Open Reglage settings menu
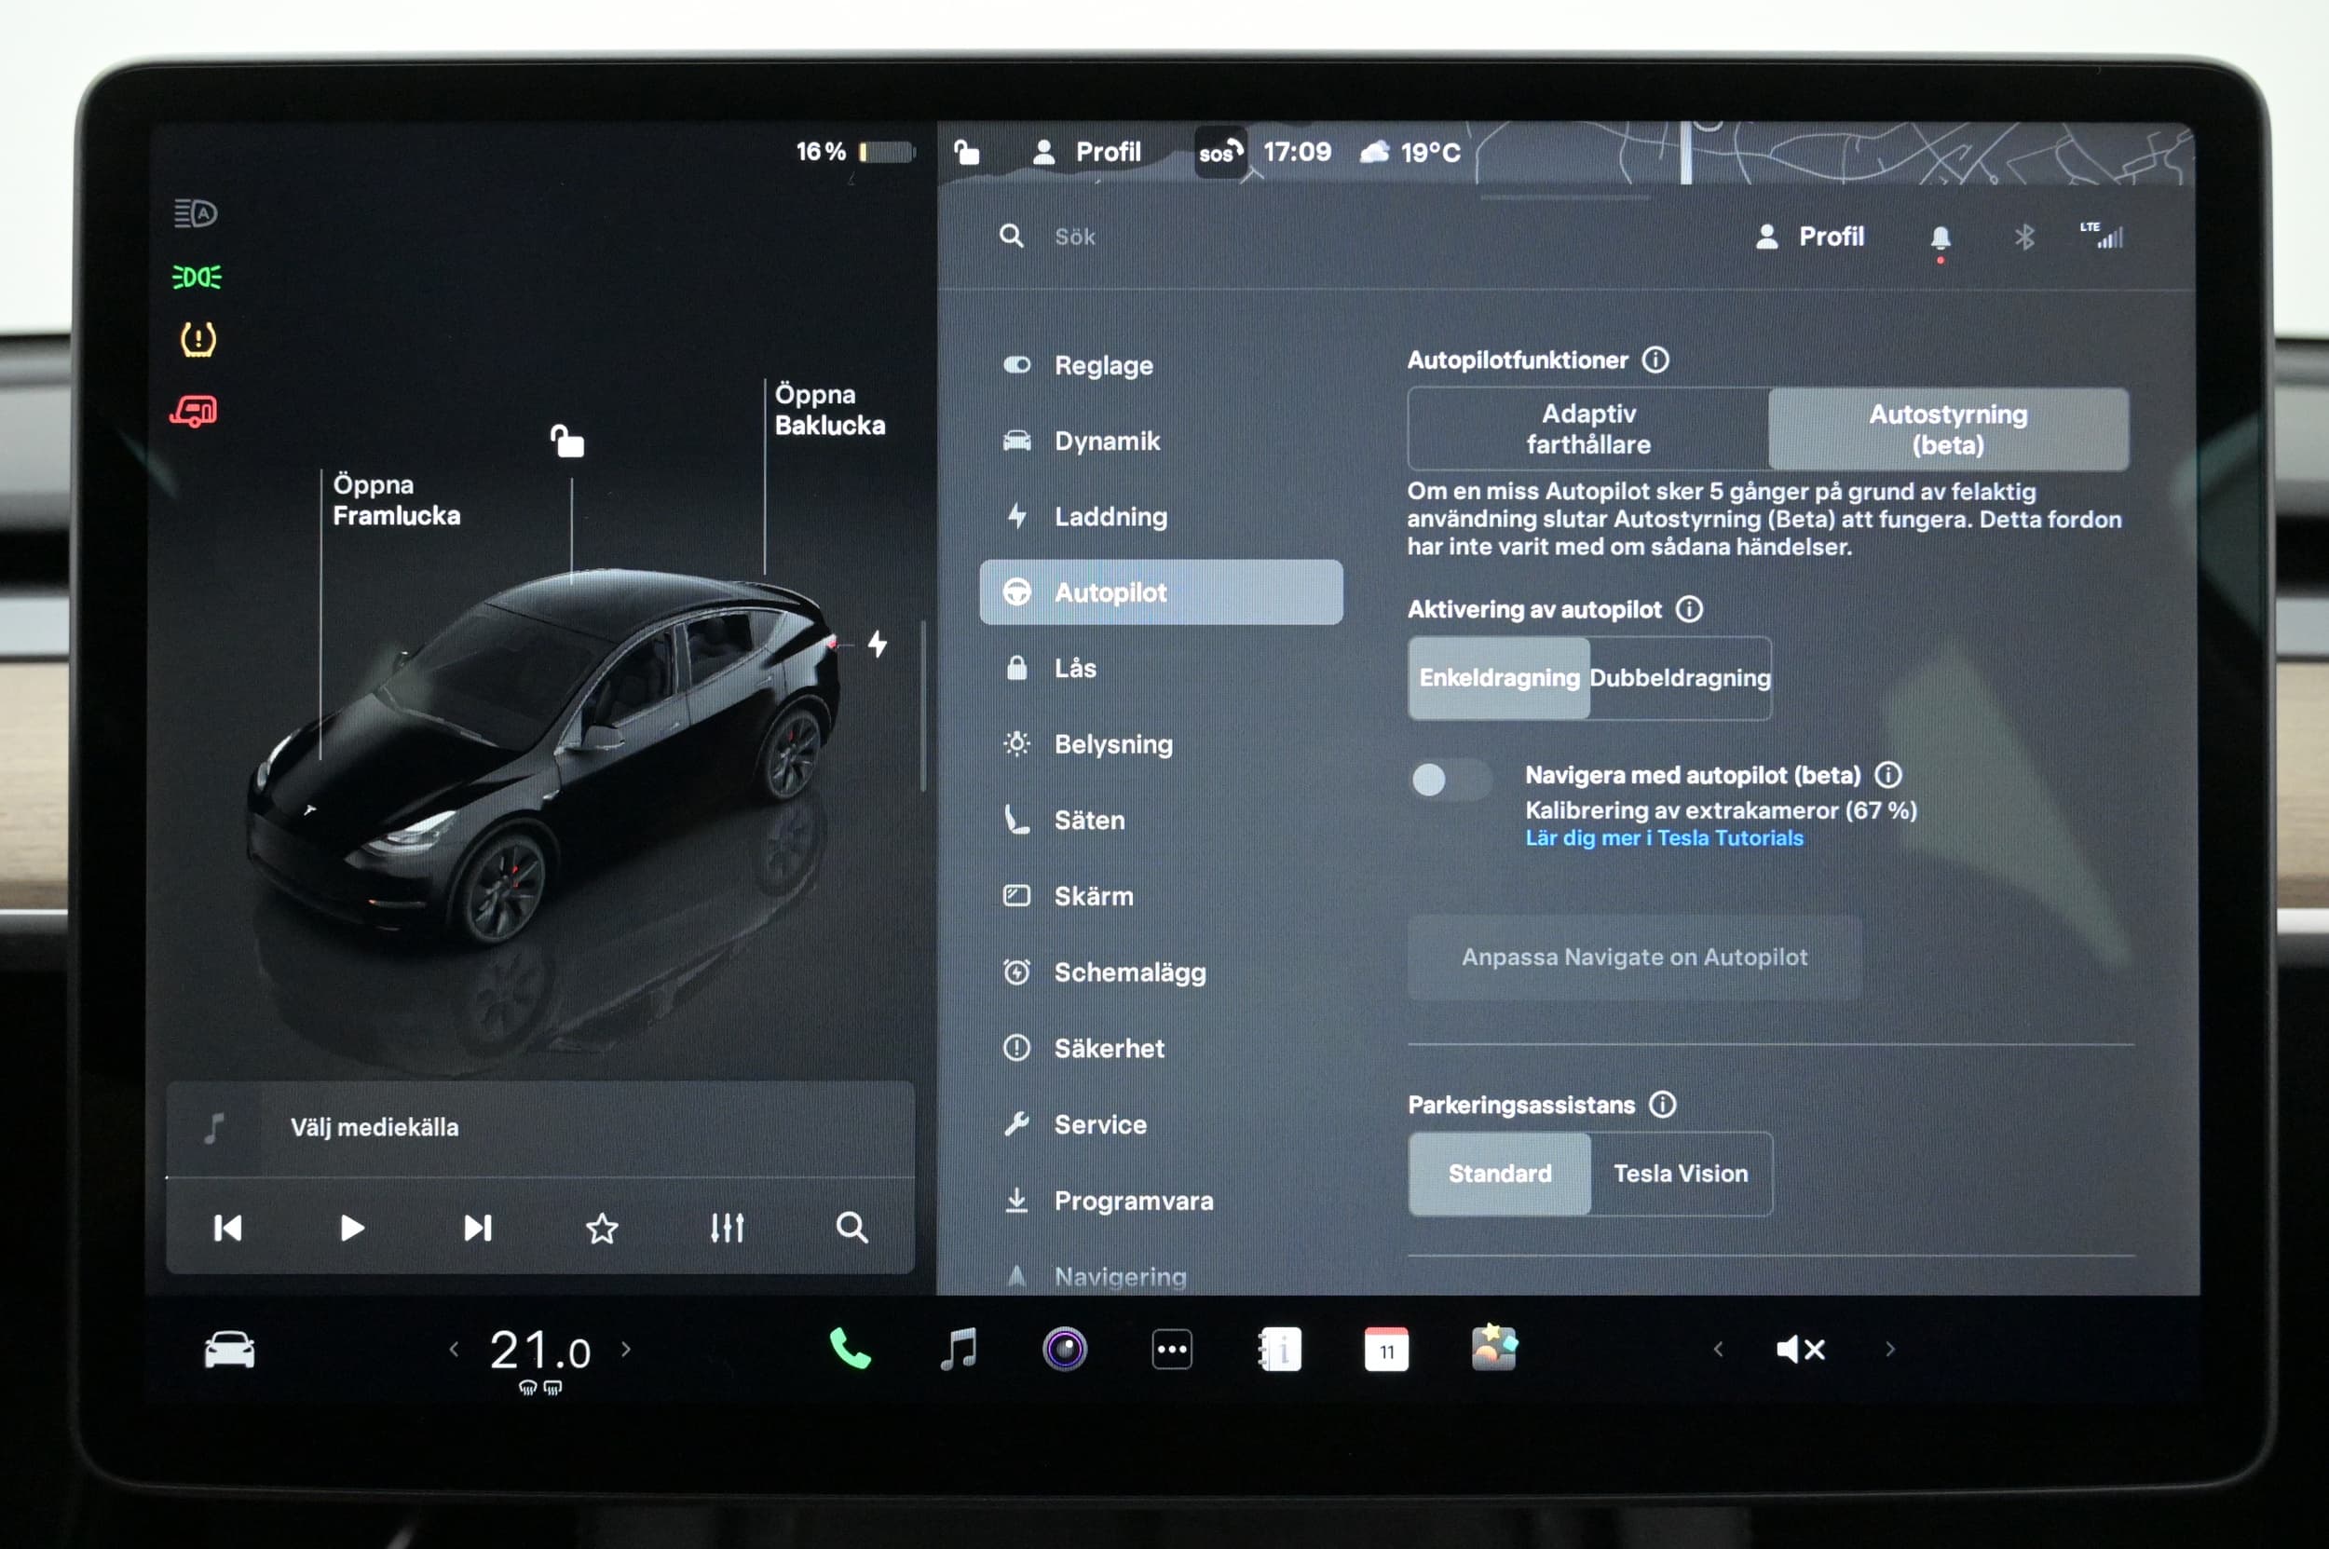Screen dimensions: 2329x1549 pyautogui.click(x=1161, y=365)
